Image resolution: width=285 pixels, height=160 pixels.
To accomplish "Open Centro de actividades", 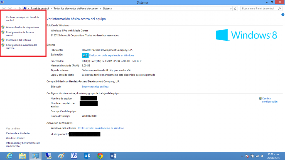I will pos(18,133).
